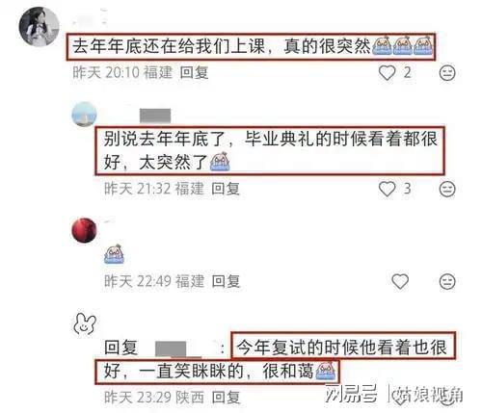
Task: Open profile of first commenter's dark avatar
Action: [40, 26]
